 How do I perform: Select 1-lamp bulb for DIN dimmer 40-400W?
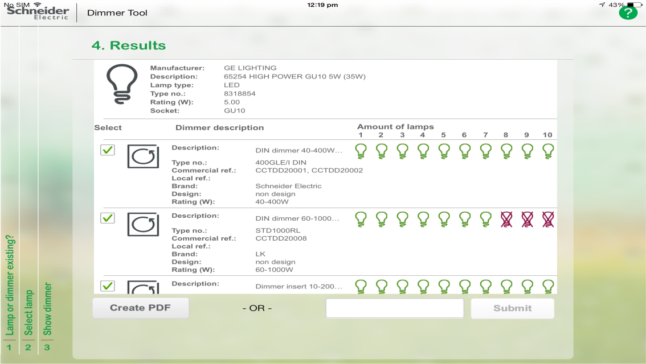coord(361,151)
